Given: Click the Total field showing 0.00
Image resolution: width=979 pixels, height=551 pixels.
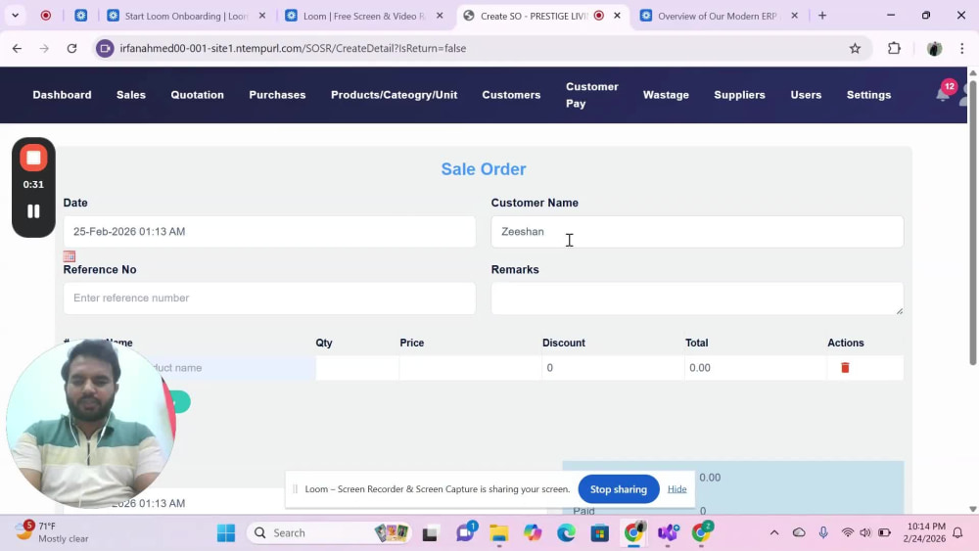Looking at the screenshot, I should (x=755, y=368).
